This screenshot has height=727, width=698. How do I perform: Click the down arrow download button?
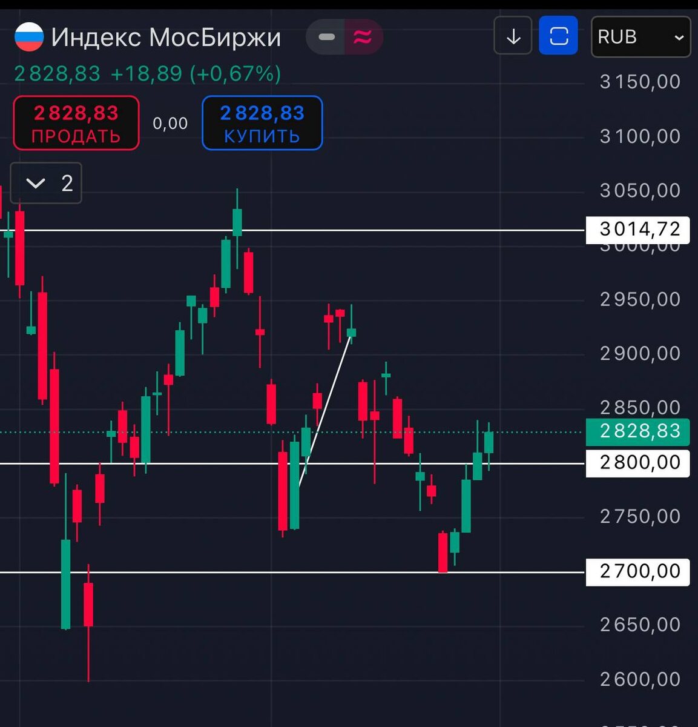pos(513,36)
